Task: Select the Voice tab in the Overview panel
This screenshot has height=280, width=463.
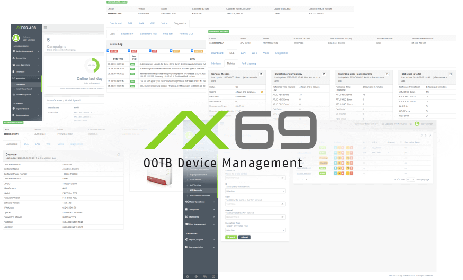Action: [60, 144]
